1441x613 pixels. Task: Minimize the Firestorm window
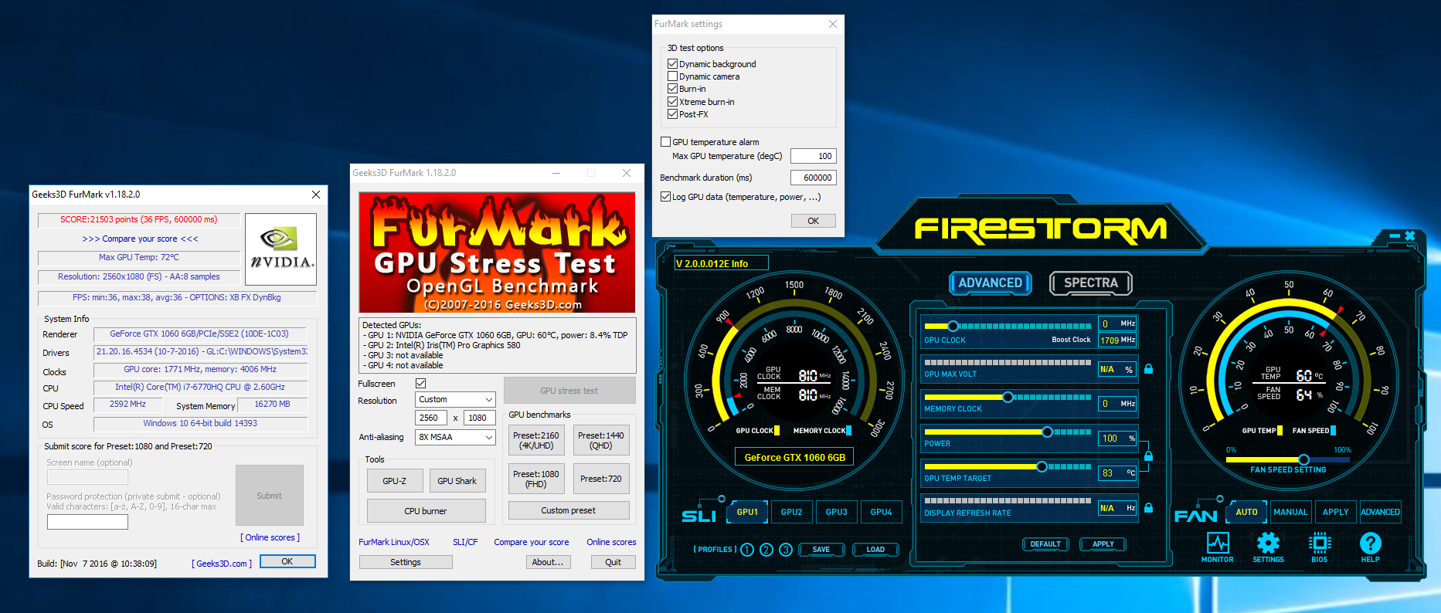tap(1395, 236)
